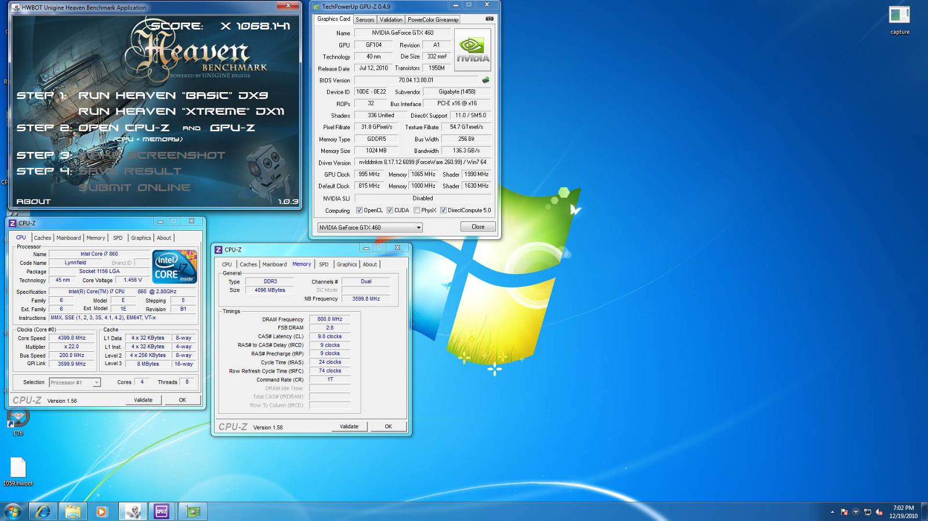The width and height of the screenshot is (928, 521).
Task: Click Take Screenshot step in Heaven app
Action: point(151,155)
